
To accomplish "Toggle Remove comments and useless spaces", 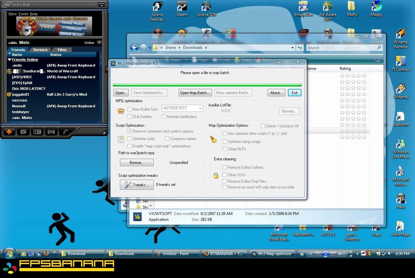I will (x=129, y=131).
